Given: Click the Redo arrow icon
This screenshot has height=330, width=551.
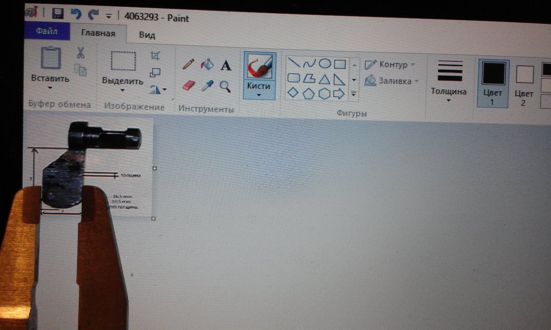Looking at the screenshot, I should point(93,15).
